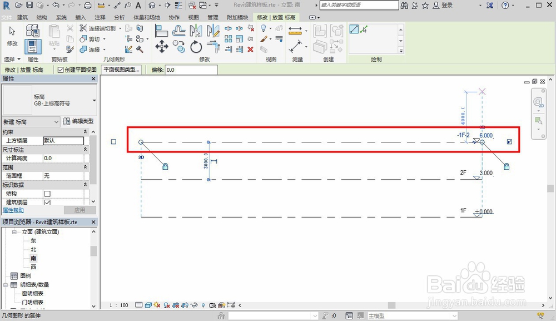Select the Align tool in Modify panel

161,31
